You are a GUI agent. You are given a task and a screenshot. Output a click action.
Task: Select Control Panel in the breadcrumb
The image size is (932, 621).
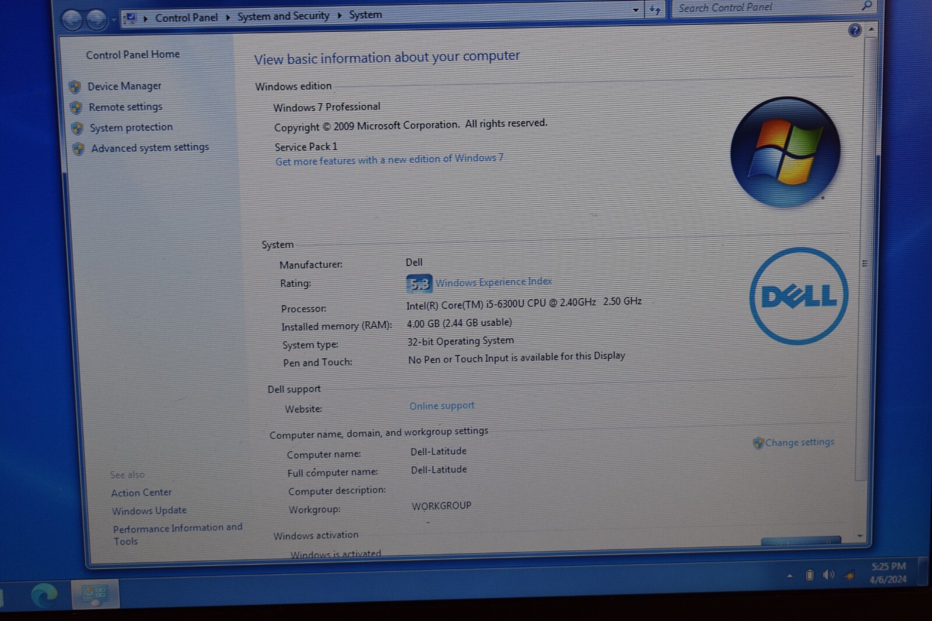tap(186, 17)
